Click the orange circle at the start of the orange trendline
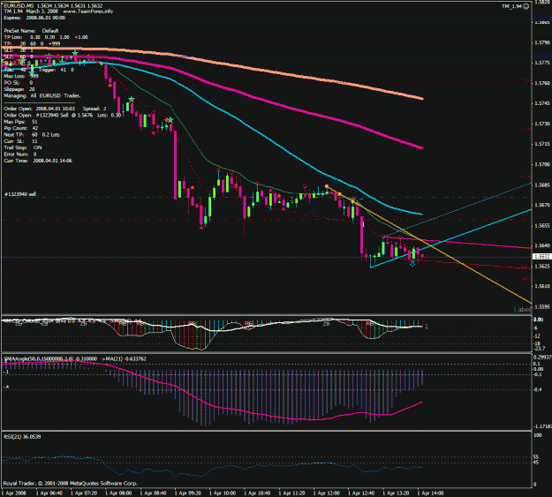The height and width of the screenshot is (497, 552). click(x=326, y=186)
